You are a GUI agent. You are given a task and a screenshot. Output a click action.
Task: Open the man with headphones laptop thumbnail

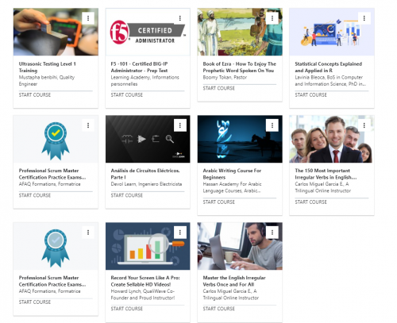[x=240, y=246]
